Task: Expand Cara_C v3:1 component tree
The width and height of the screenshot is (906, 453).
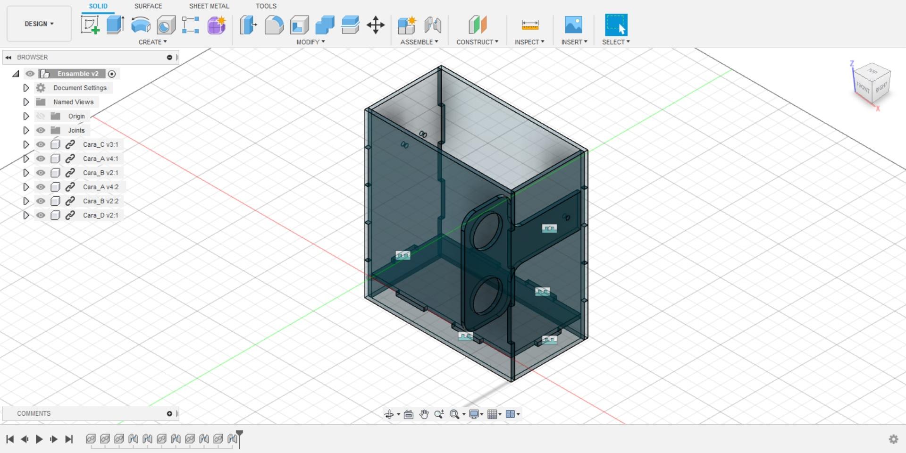Action: (x=26, y=144)
